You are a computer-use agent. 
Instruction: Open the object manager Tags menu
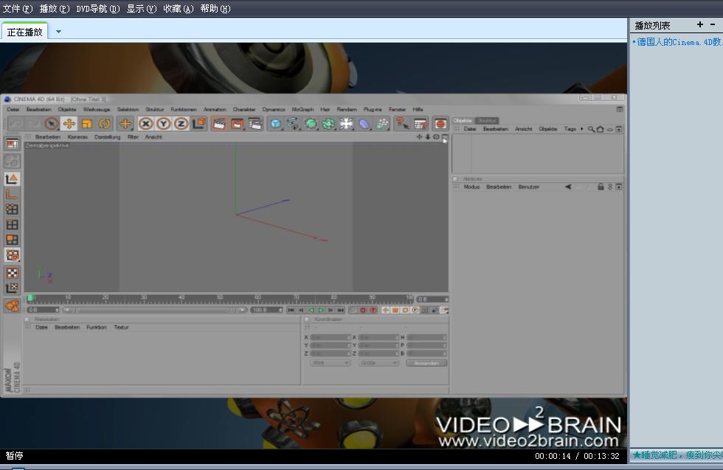tap(570, 128)
